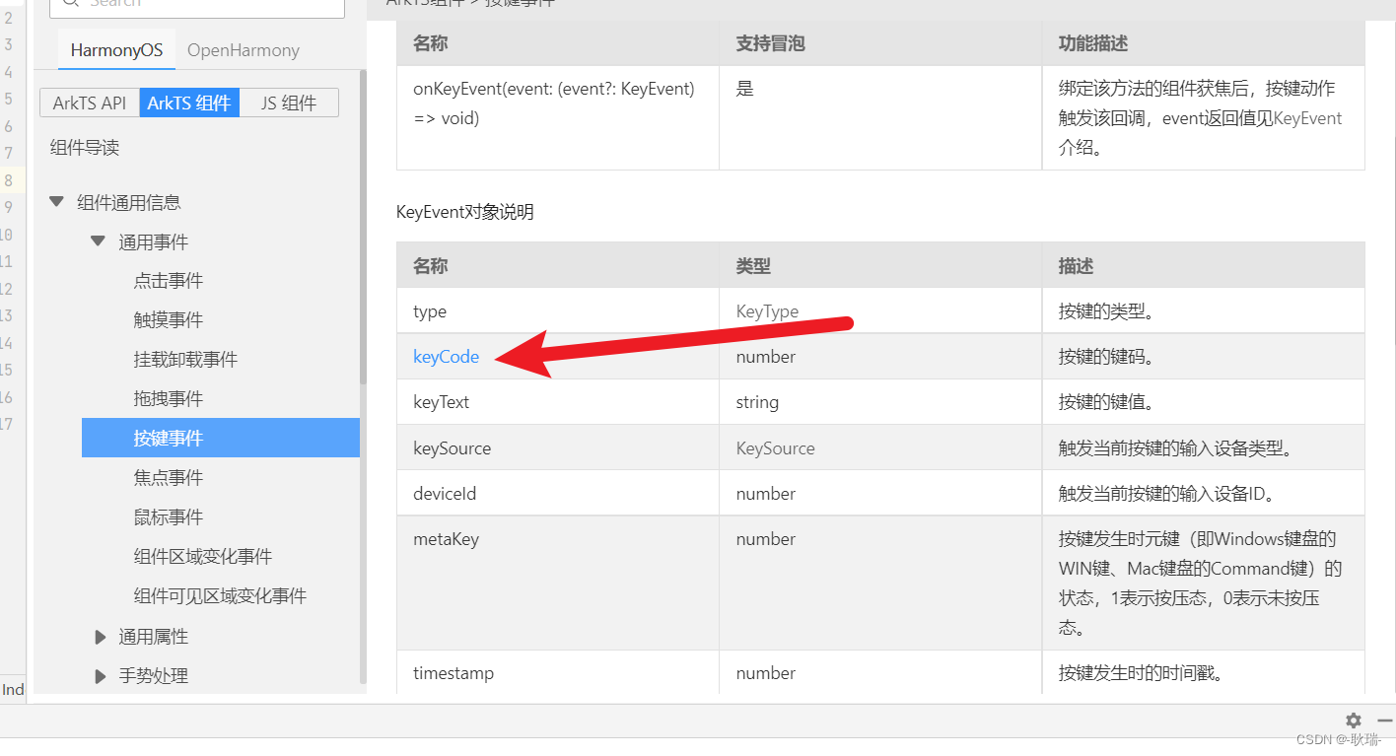This screenshot has height=756, width=1396.
Task: Click the 按键的类型 description cell
Action: point(1204,311)
